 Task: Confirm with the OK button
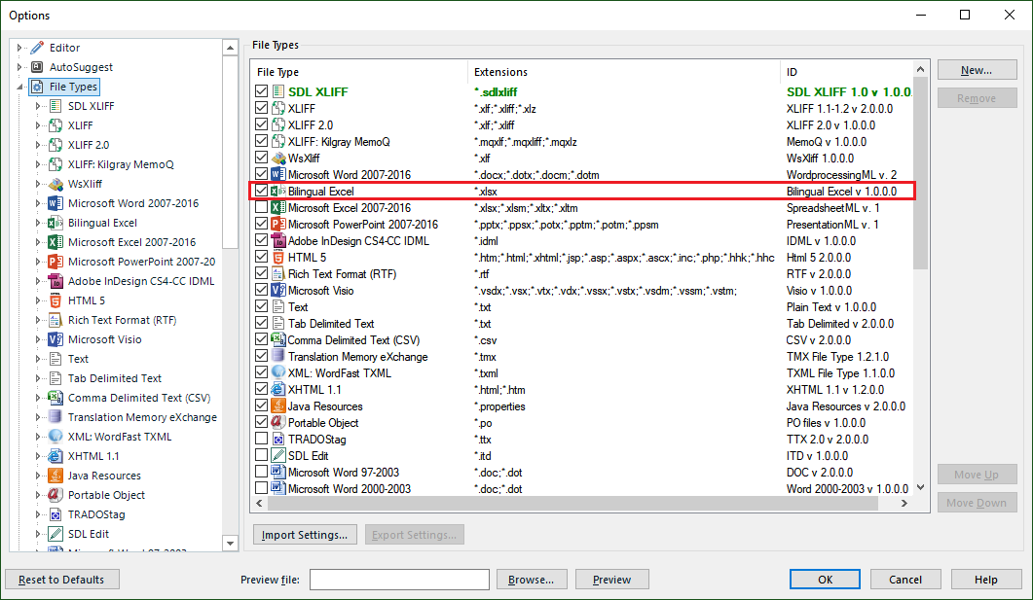(825, 580)
